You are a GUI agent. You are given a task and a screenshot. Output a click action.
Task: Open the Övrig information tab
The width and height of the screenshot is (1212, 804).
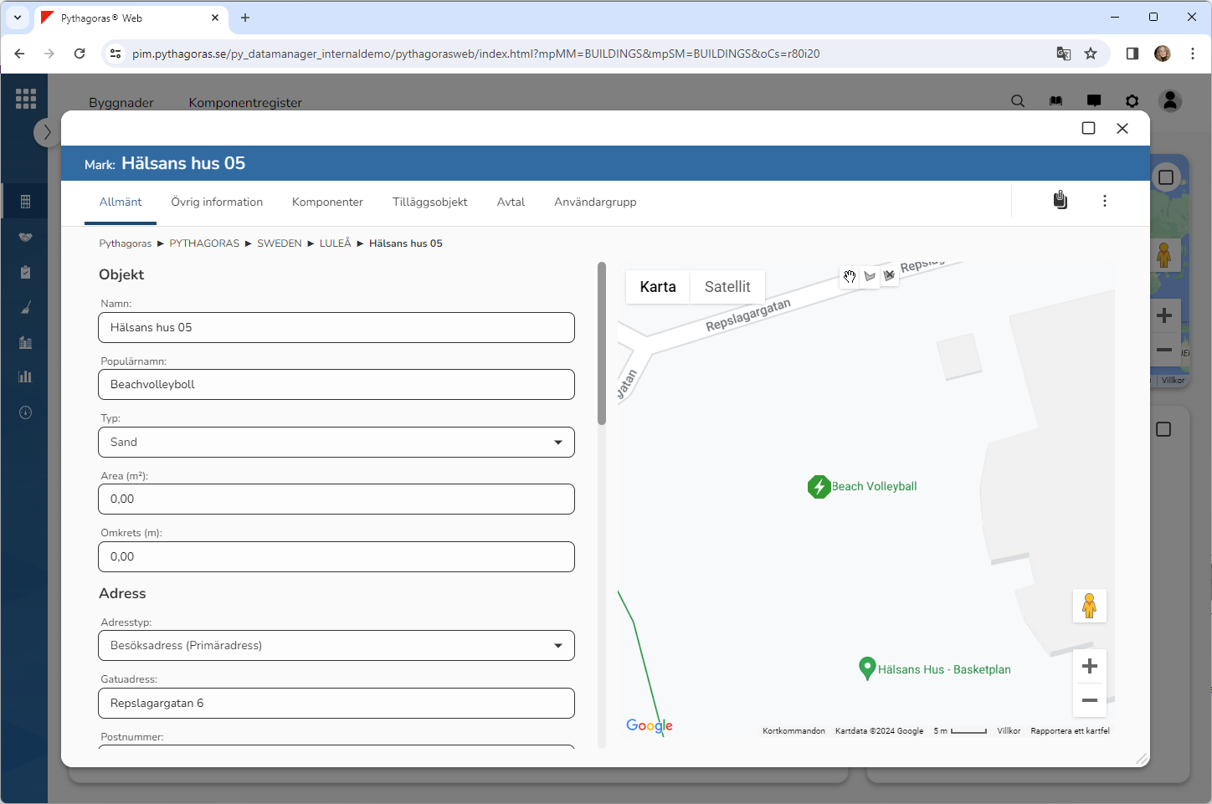coord(217,202)
